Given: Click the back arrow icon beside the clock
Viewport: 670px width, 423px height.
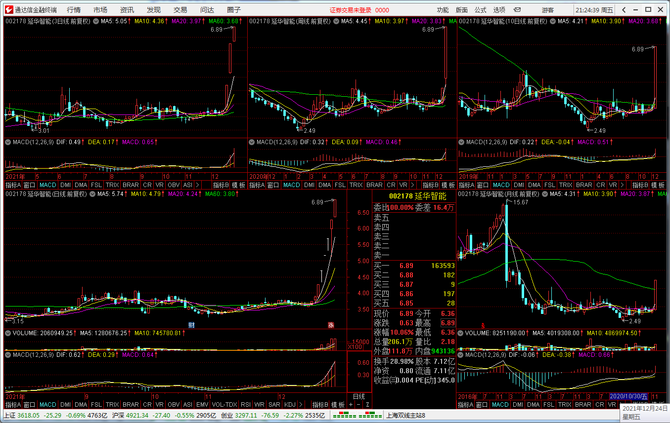Looking at the screenshot, I should (x=624, y=10).
